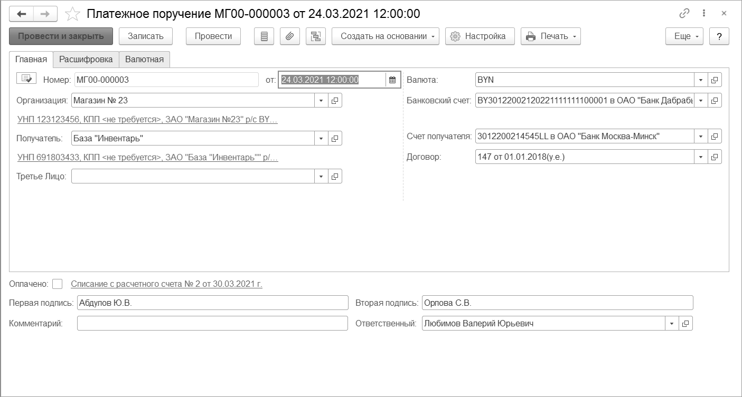This screenshot has width=742, height=397.
Task: Open the Настройка settings button
Action: point(480,36)
